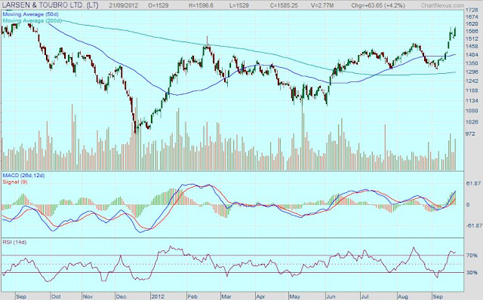The image size is (483, 300).
Task: Click the 1296 price axis label
Action: pyautogui.click(x=472, y=72)
